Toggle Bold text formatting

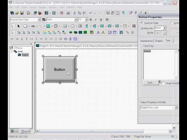point(91,20)
